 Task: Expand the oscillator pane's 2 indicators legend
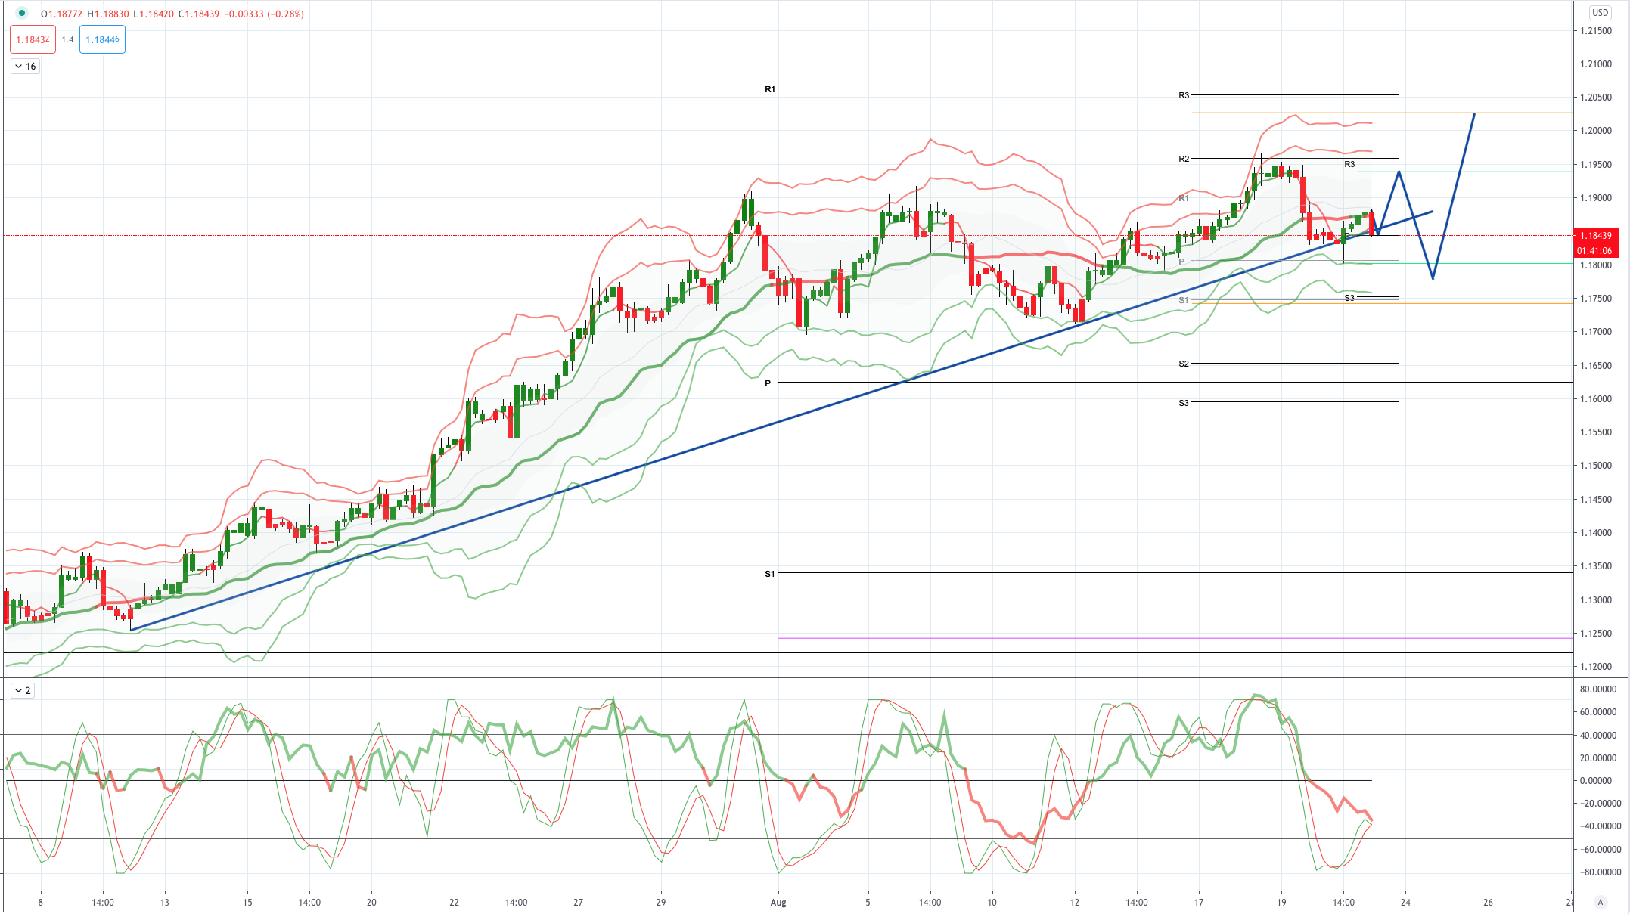pyautogui.click(x=23, y=690)
